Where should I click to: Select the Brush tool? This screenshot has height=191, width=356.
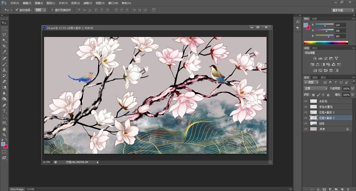point(4,64)
